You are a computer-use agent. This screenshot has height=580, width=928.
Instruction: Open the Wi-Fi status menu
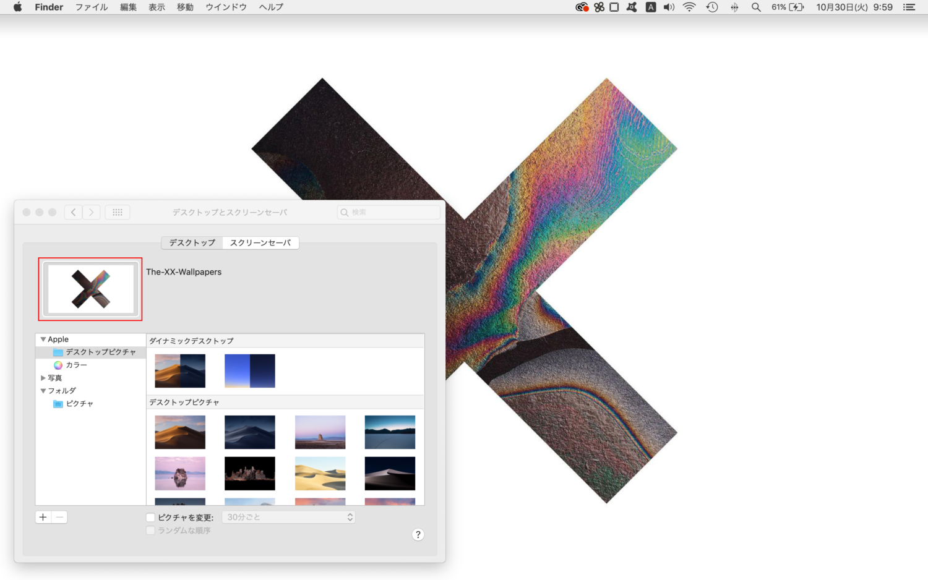pyautogui.click(x=689, y=7)
